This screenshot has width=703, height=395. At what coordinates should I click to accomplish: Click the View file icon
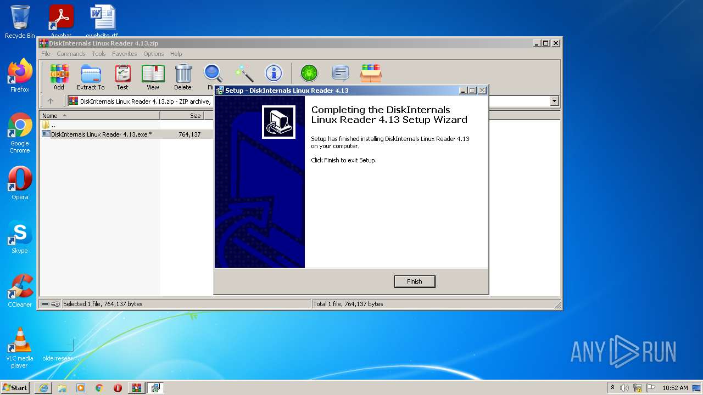point(153,77)
